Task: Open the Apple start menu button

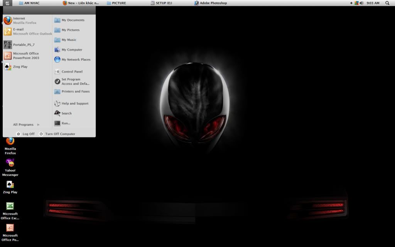Action: pos(7,3)
